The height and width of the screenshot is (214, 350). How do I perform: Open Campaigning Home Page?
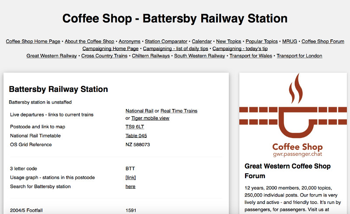coord(110,49)
